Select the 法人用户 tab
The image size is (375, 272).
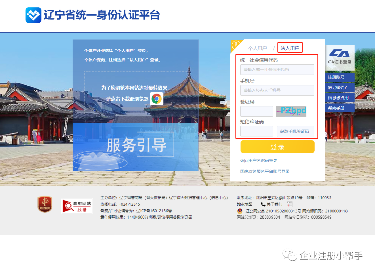pos(290,48)
